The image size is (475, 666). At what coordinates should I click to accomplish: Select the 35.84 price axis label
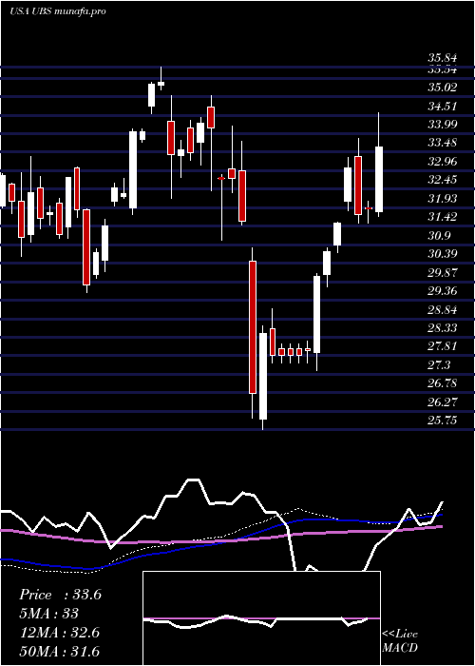click(443, 59)
